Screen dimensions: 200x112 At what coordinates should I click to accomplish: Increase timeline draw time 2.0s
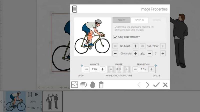pyautogui.click(x=38, y=108)
